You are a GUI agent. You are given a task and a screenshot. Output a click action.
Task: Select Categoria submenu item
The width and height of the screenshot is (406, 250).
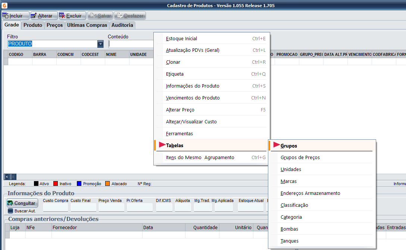[322, 217]
